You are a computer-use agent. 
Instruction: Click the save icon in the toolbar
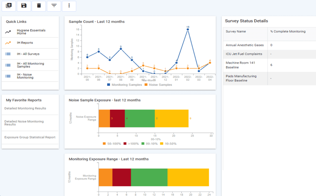(24, 6)
